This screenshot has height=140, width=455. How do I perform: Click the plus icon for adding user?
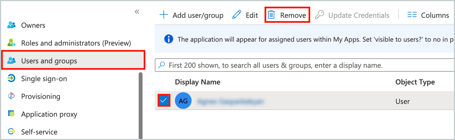pyautogui.click(x=164, y=15)
